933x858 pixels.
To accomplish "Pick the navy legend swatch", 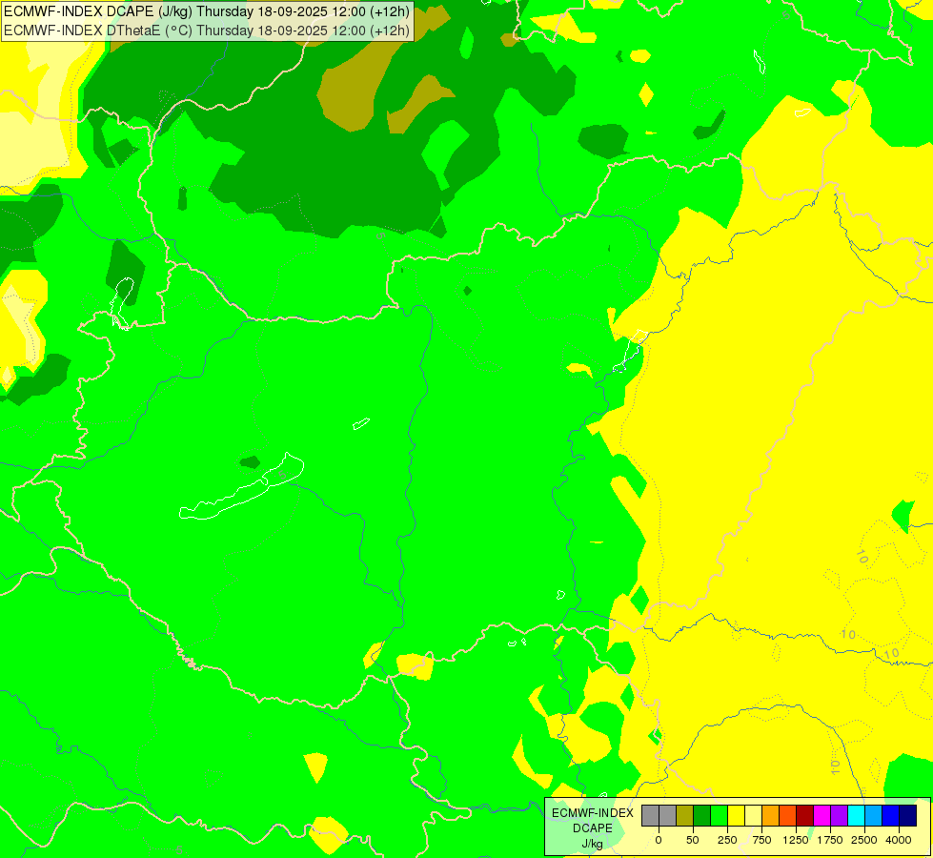I will coord(908,816).
